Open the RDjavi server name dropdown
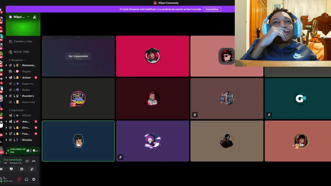Viewport: 331px width, 186px height. tap(20, 17)
